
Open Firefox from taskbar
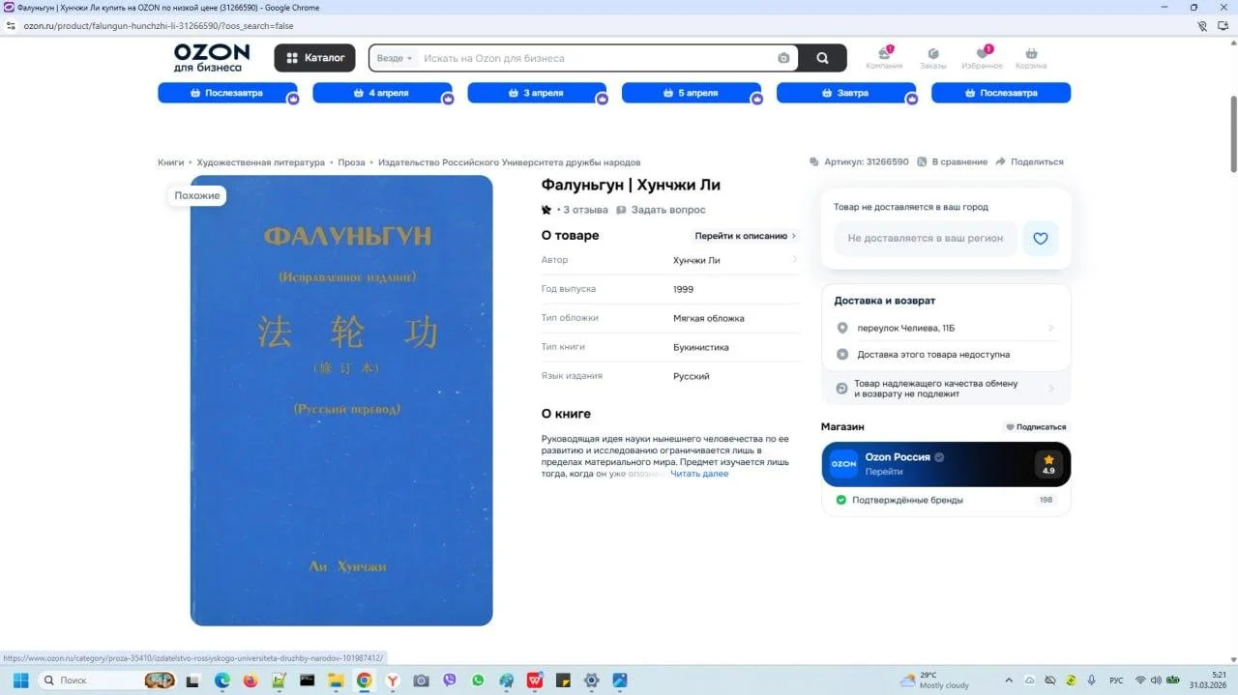(251, 681)
